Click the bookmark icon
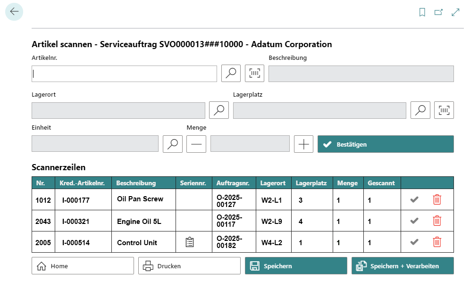The height and width of the screenshot is (289, 470). pyautogui.click(x=422, y=12)
